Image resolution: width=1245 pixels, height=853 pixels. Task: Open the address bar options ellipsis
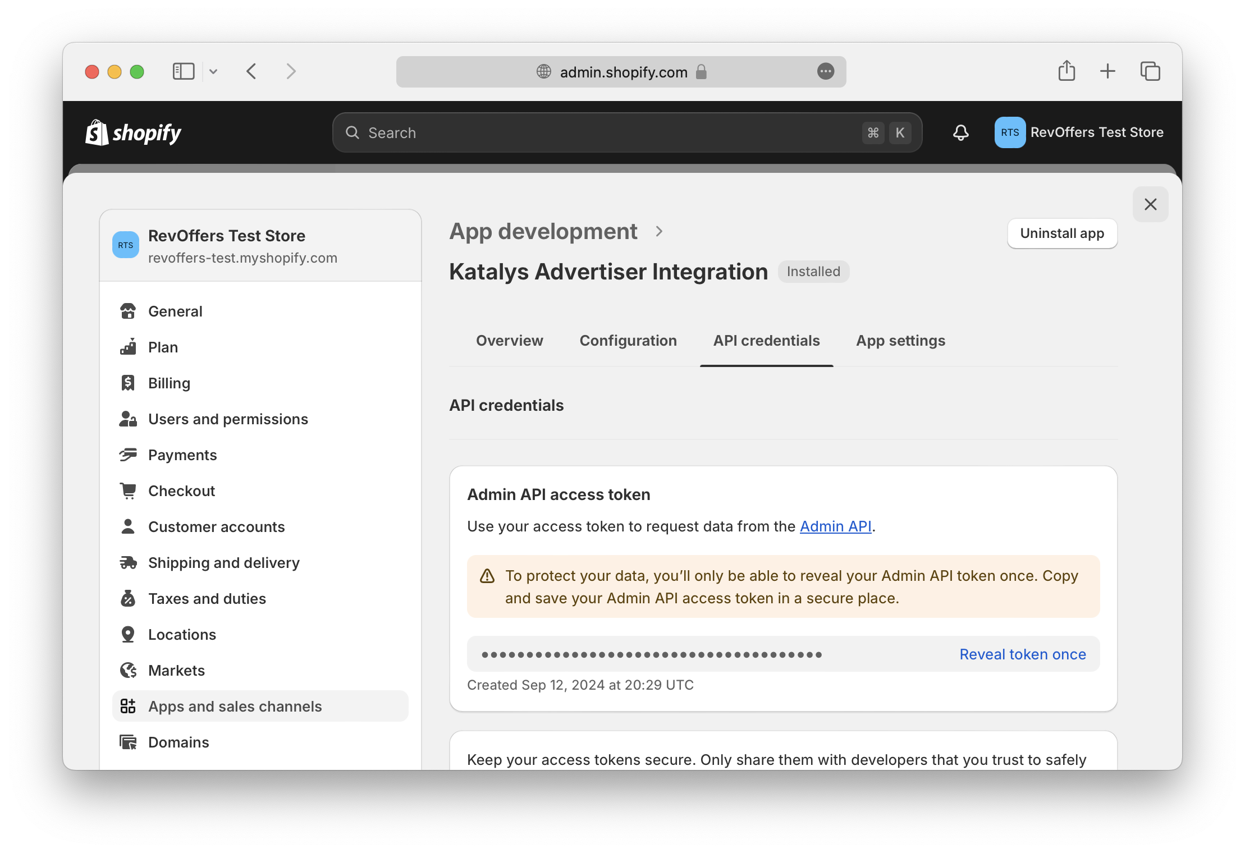point(825,72)
